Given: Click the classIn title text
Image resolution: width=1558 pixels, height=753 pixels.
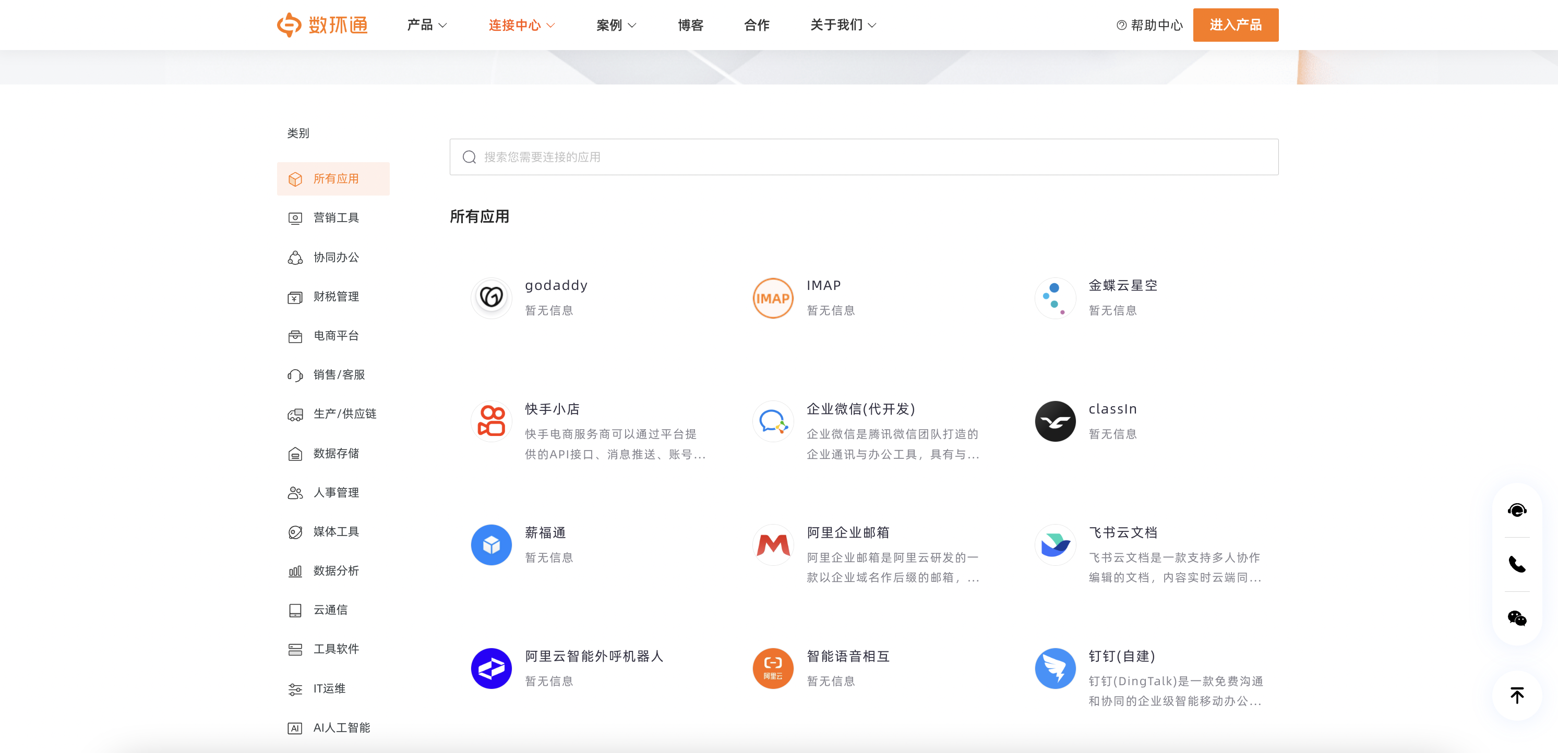Looking at the screenshot, I should coord(1113,409).
